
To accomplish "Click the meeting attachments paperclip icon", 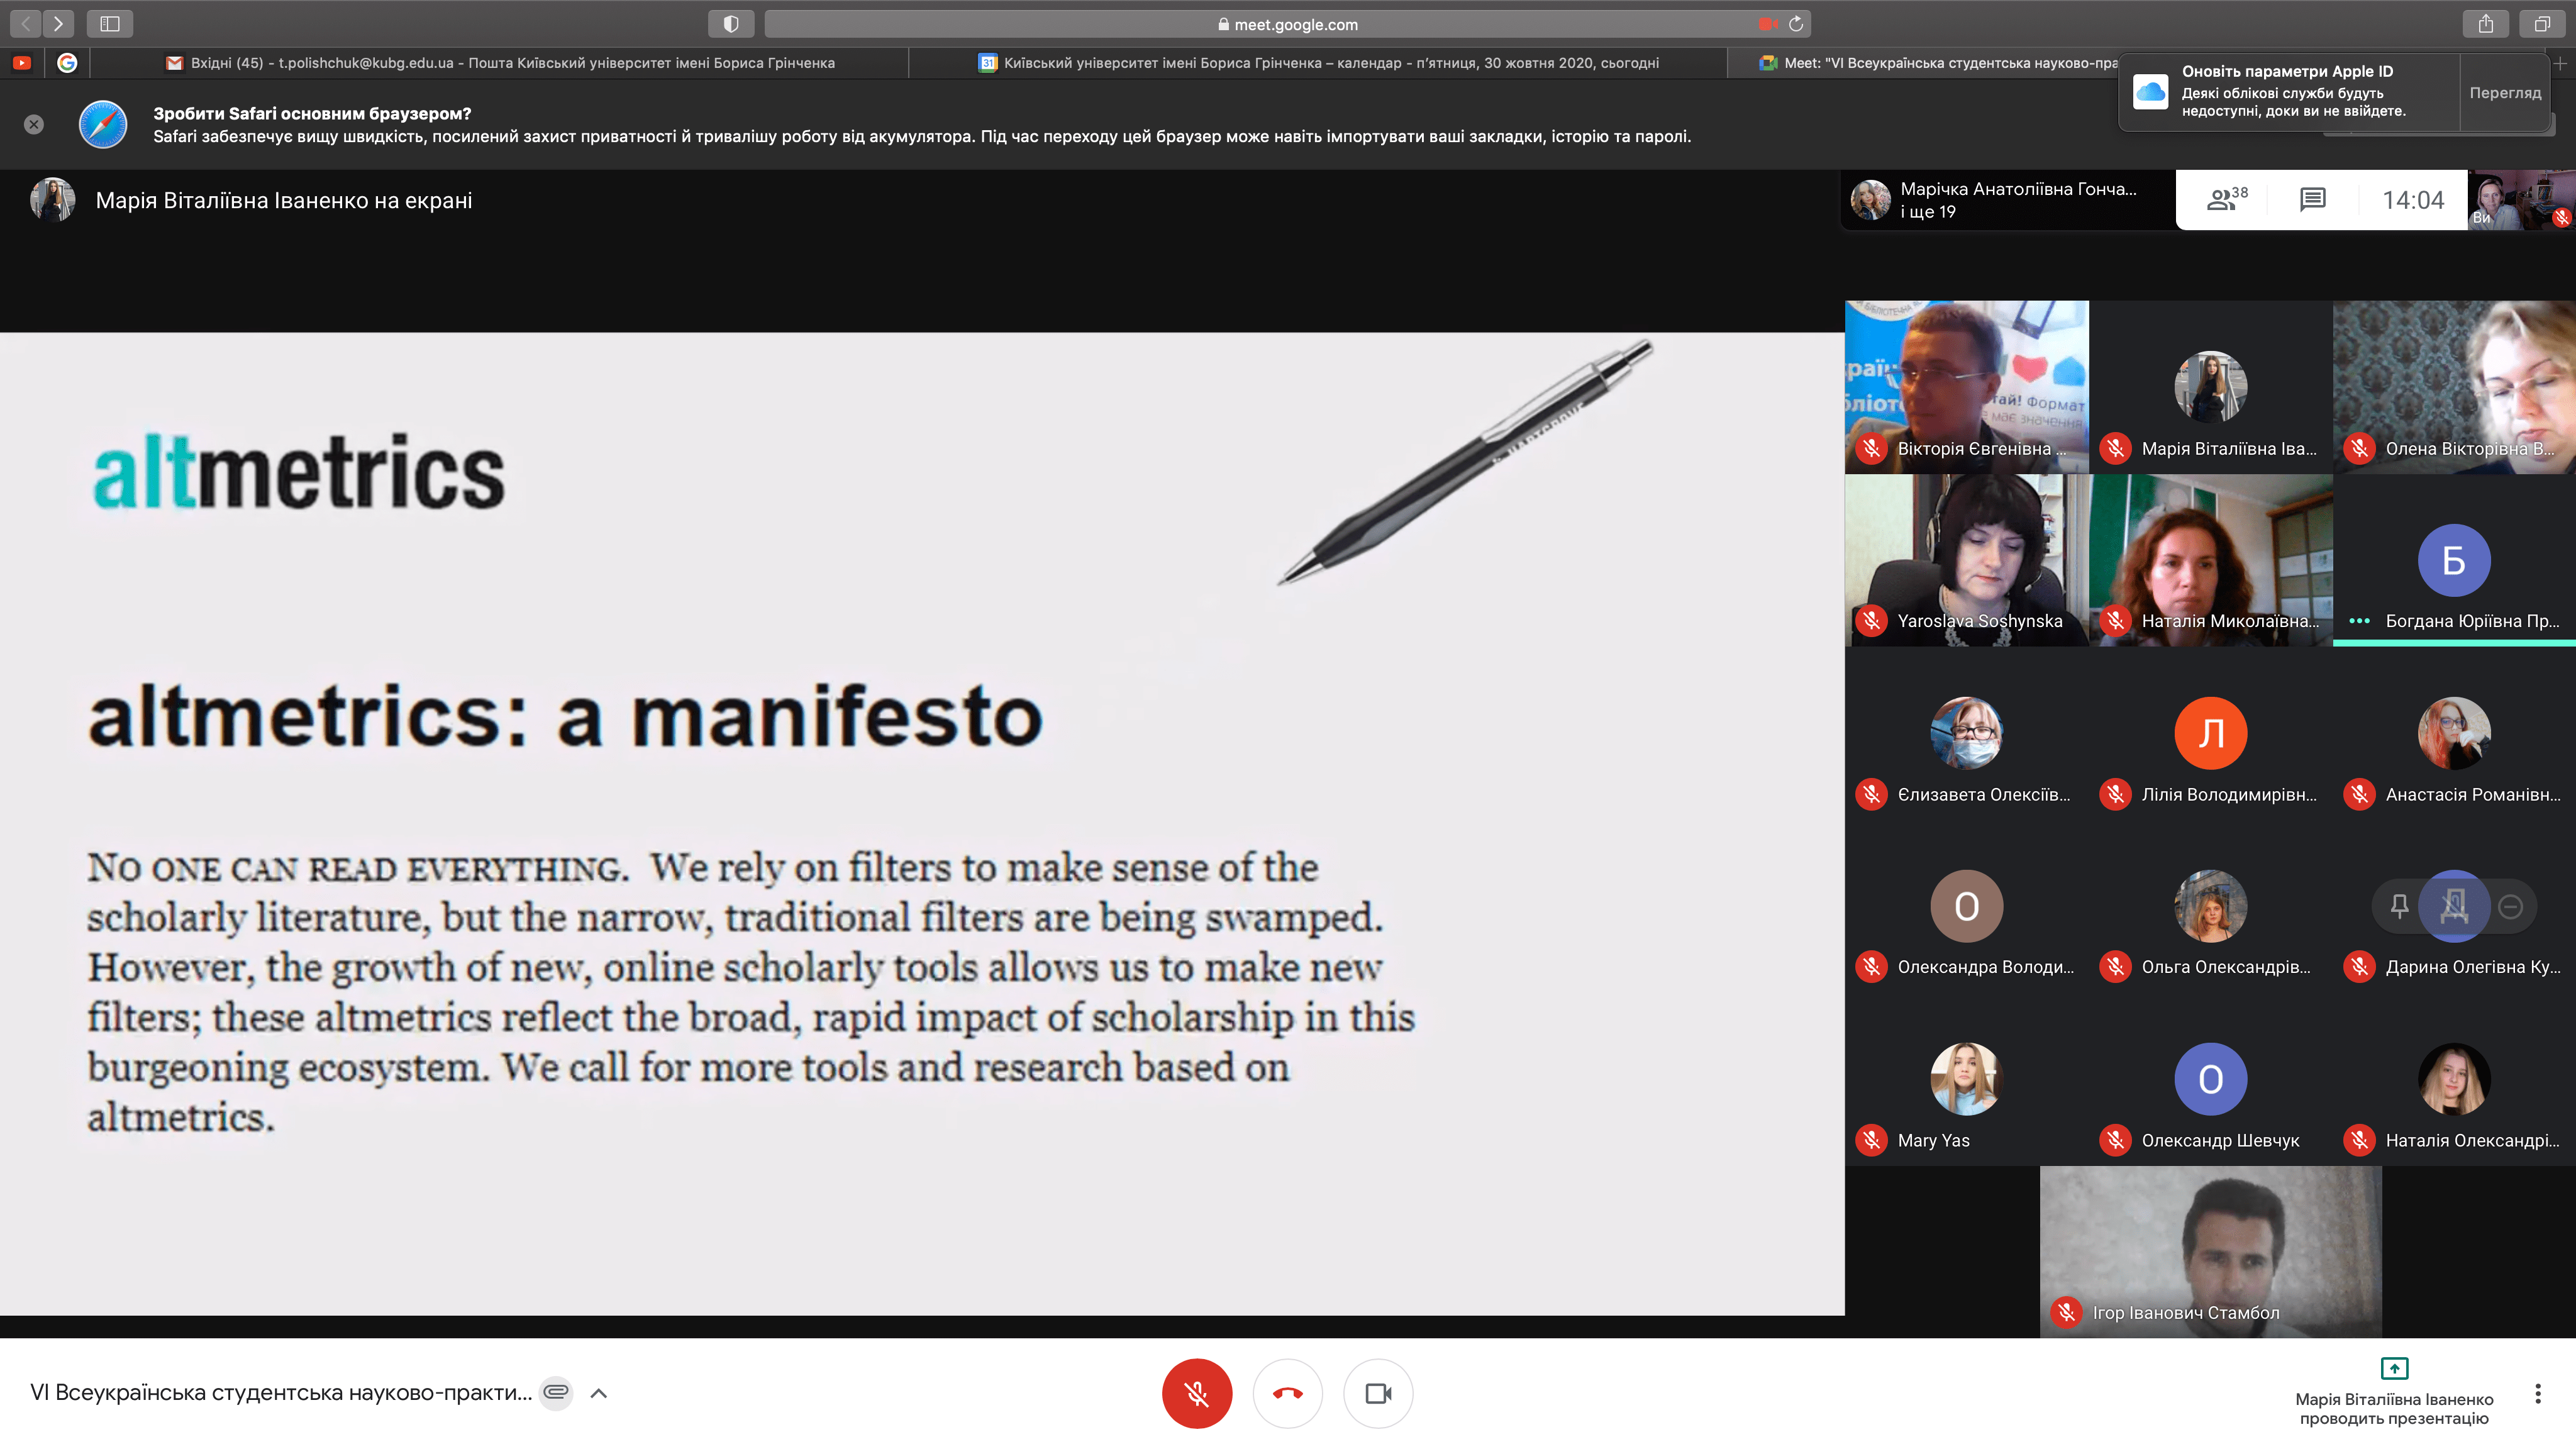I will click(556, 1392).
